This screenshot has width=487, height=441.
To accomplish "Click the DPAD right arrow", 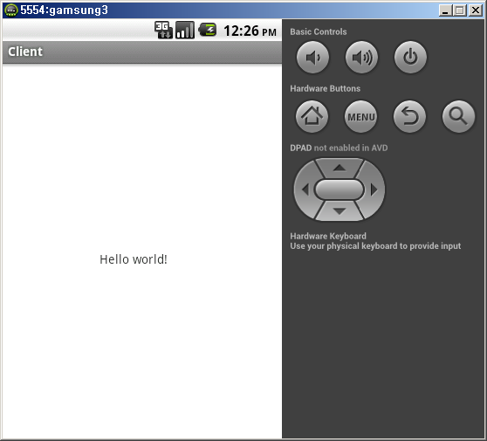I will [x=374, y=189].
